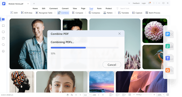Image resolution: width=182 pixels, height=97 pixels.
Task: Expand the page number dropdown
Action: coord(90,95)
